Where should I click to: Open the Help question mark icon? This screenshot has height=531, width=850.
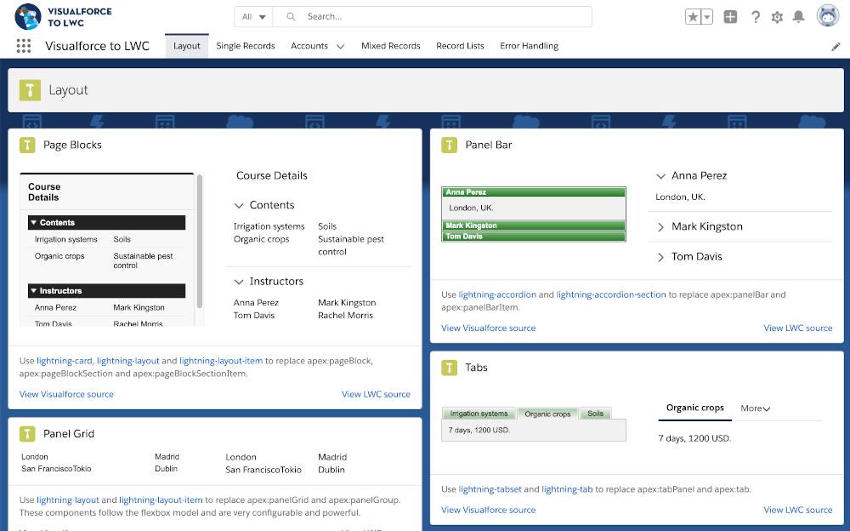pos(756,17)
